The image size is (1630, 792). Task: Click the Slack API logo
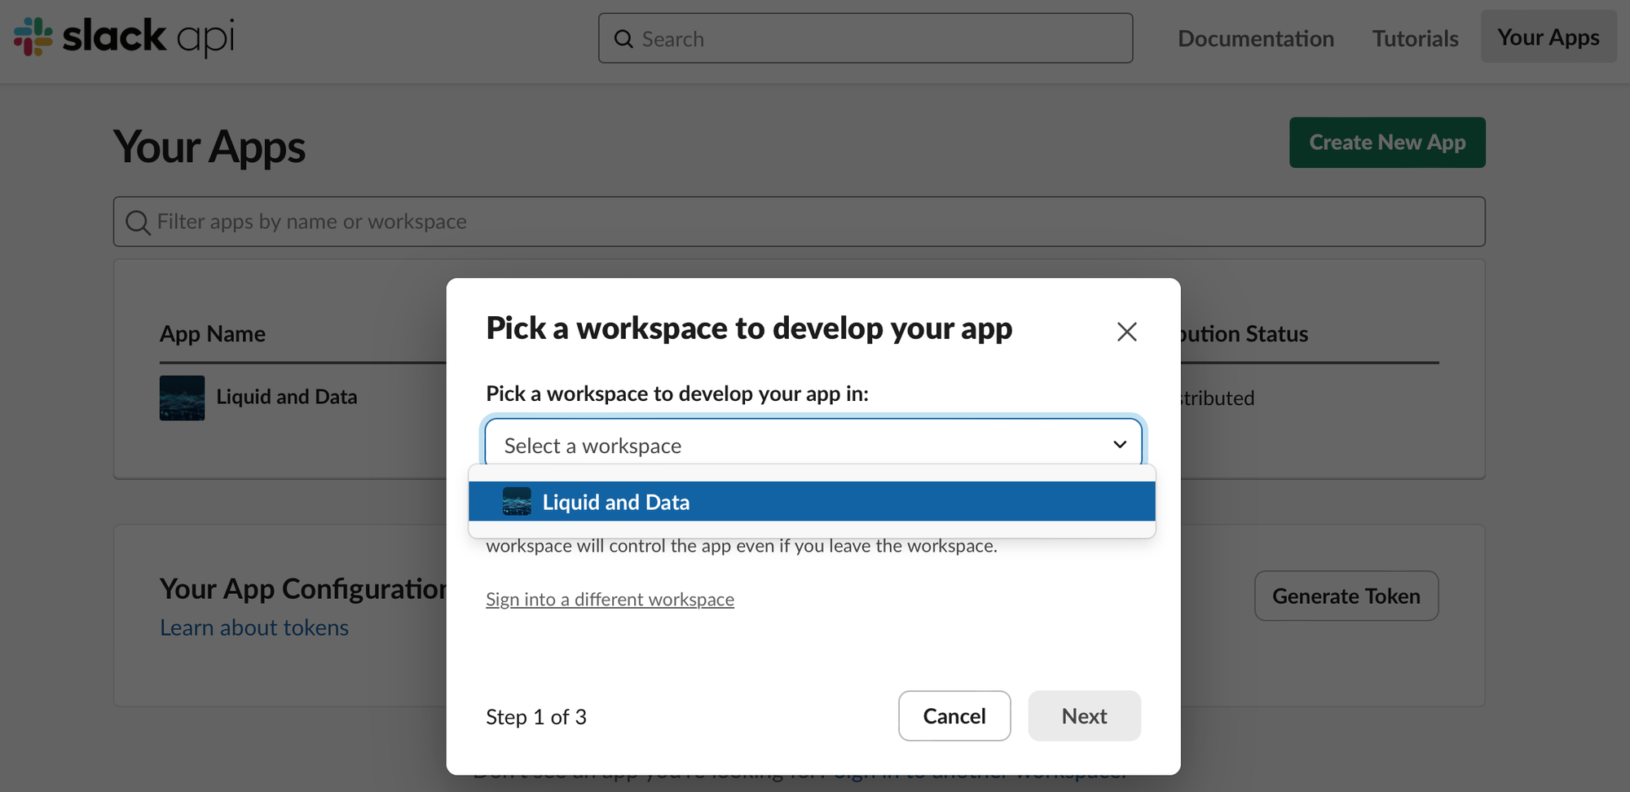(x=124, y=37)
